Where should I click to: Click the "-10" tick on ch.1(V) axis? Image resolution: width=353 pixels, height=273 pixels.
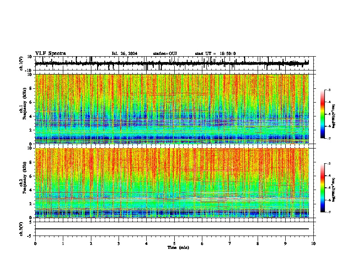(29, 70)
